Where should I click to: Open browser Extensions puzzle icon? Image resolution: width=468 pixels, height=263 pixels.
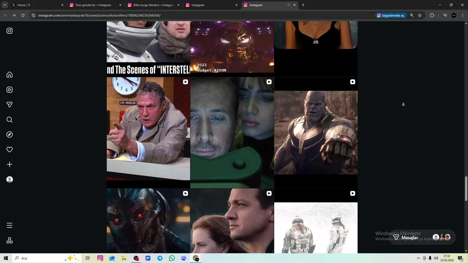[432, 15]
